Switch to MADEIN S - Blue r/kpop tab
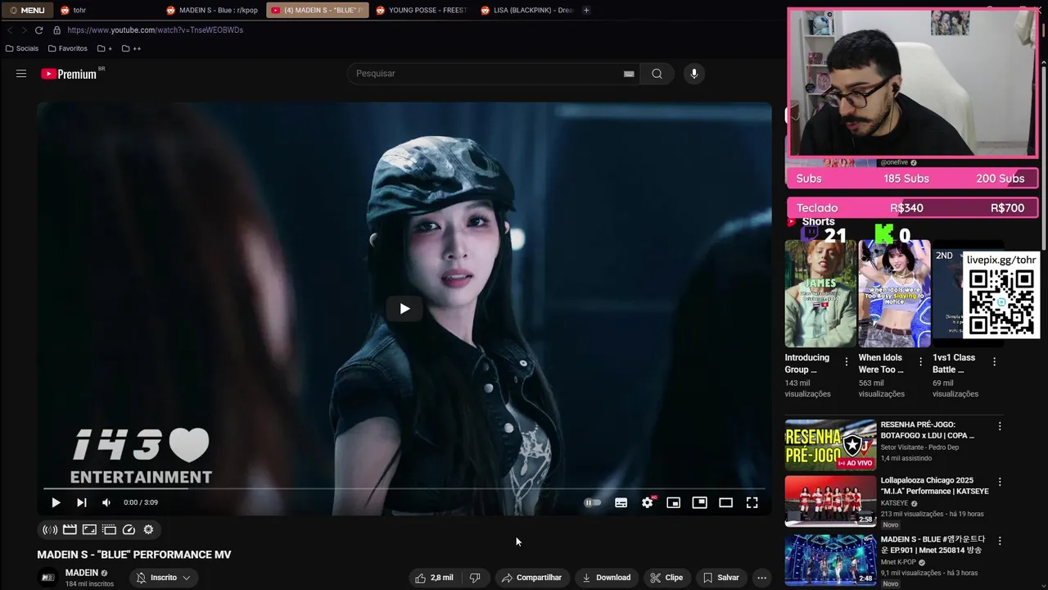The image size is (1048, 590). (213, 10)
